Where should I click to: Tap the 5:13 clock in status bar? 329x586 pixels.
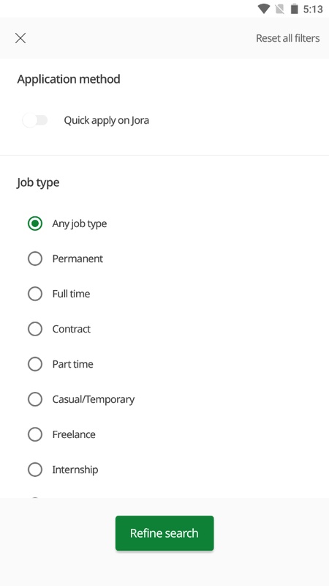[x=313, y=9]
